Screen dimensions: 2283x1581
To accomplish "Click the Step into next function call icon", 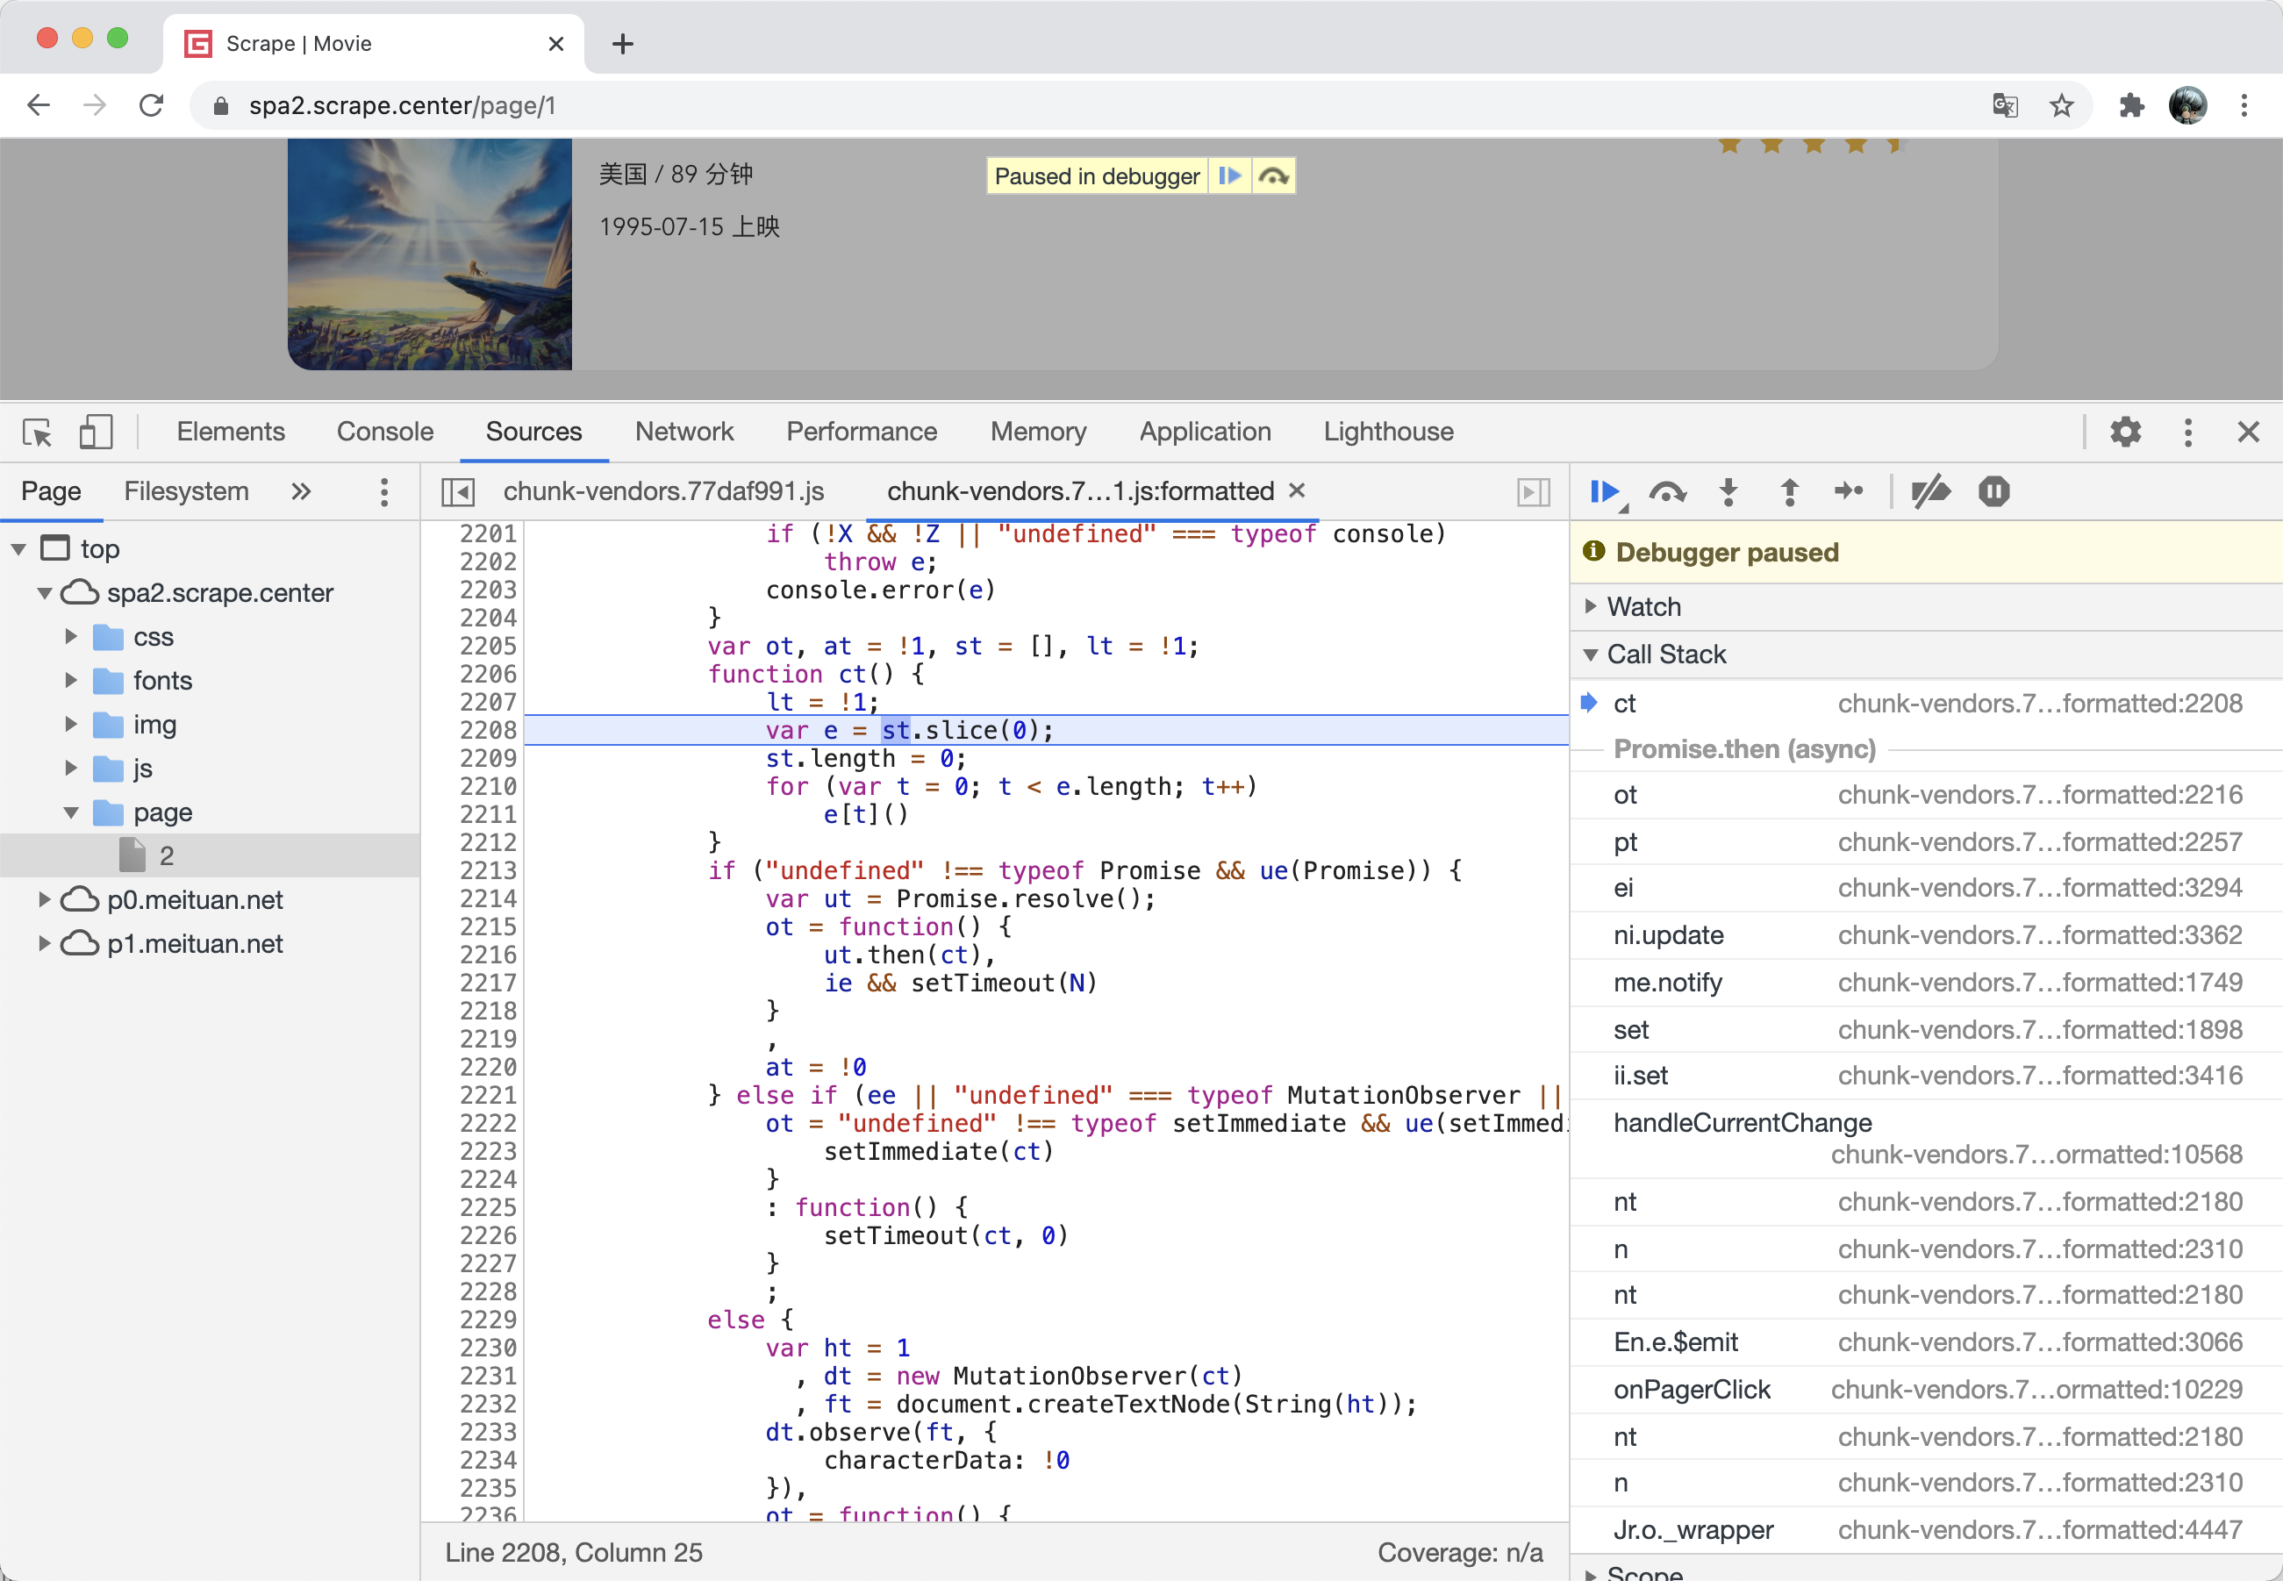I will click(x=1729, y=493).
